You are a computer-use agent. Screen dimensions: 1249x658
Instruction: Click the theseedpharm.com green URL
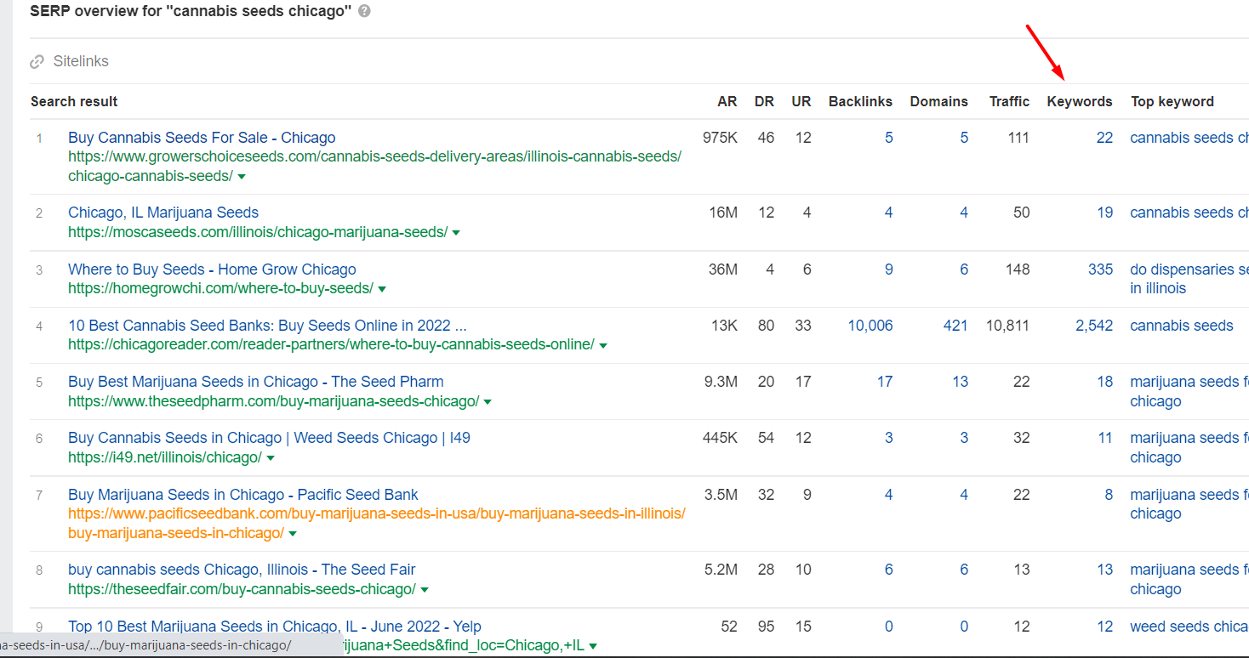pyautogui.click(x=273, y=401)
